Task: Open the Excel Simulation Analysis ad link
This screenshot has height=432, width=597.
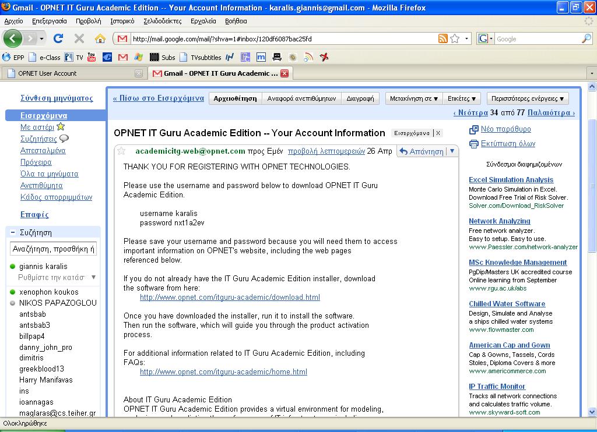Action: [511, 180]
